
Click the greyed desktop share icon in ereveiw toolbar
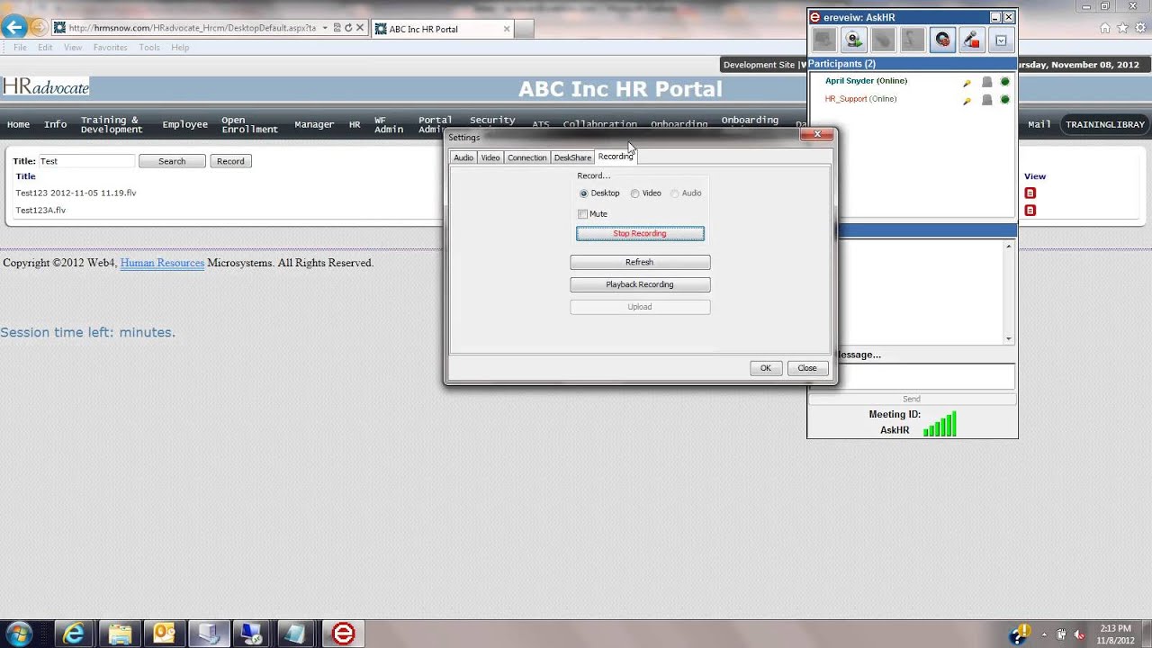coord(823,40)
